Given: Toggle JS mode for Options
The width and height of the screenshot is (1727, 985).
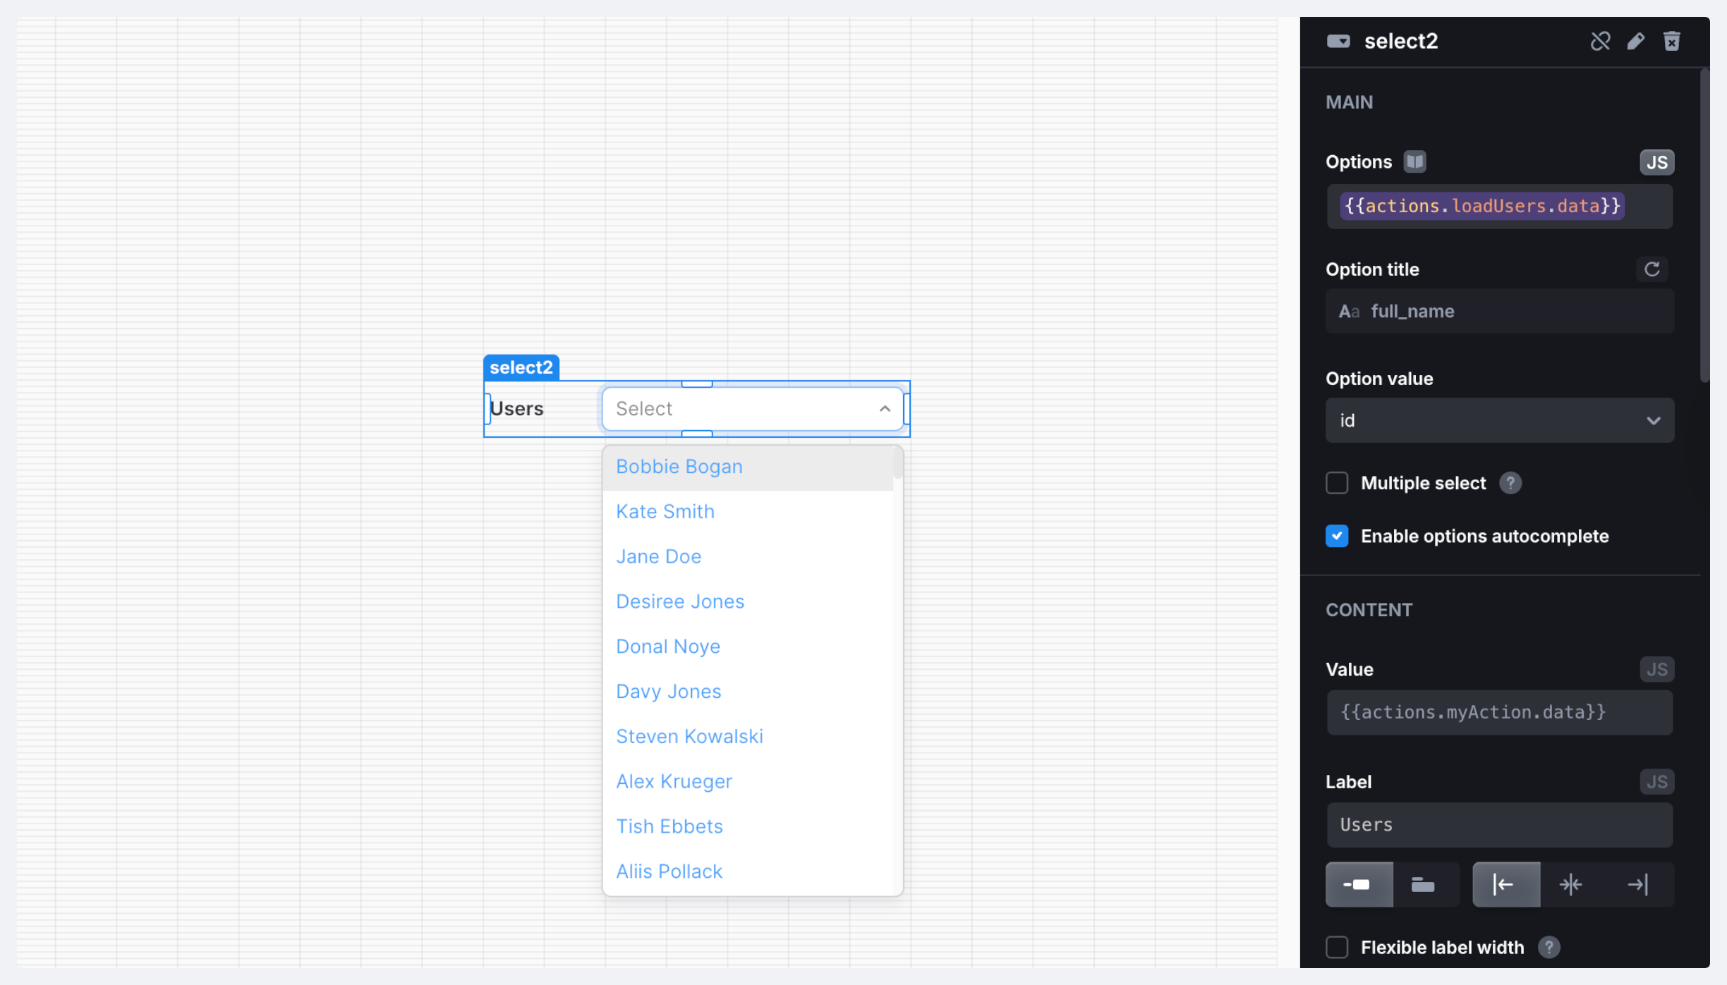Looking at the screenshot, I should tap(1656, 163).
